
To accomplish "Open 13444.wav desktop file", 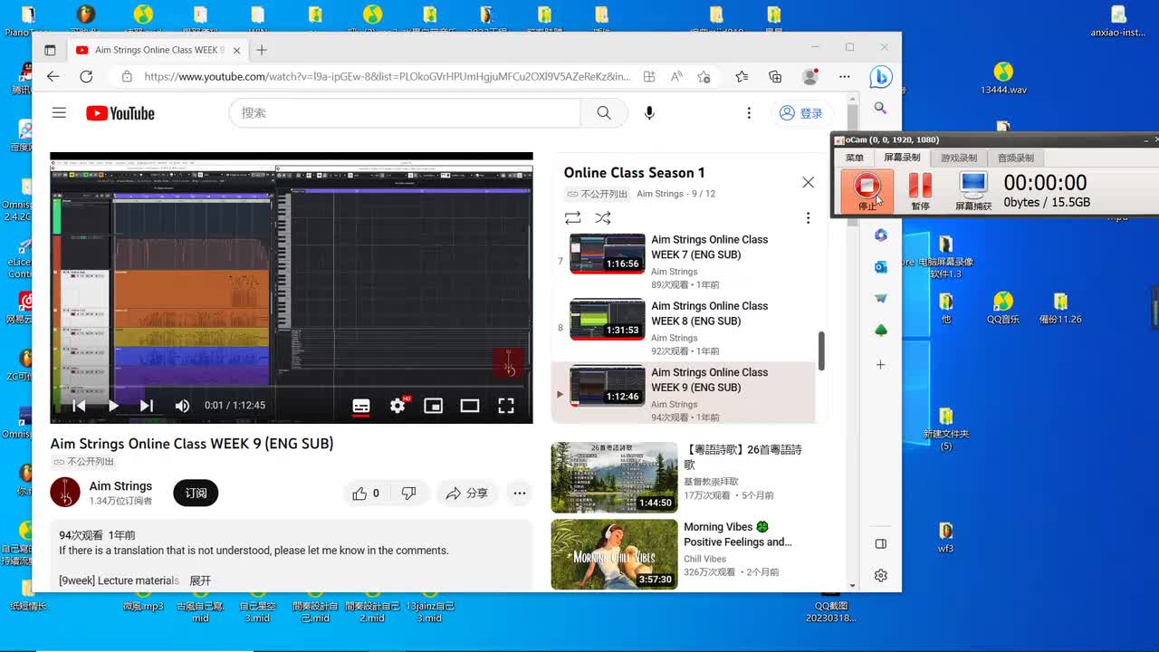I will (x=1003, y=78).
